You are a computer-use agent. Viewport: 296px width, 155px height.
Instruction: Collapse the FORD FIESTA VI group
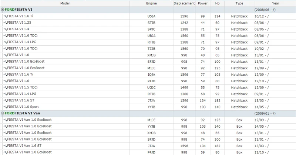[x=3, y=10]
